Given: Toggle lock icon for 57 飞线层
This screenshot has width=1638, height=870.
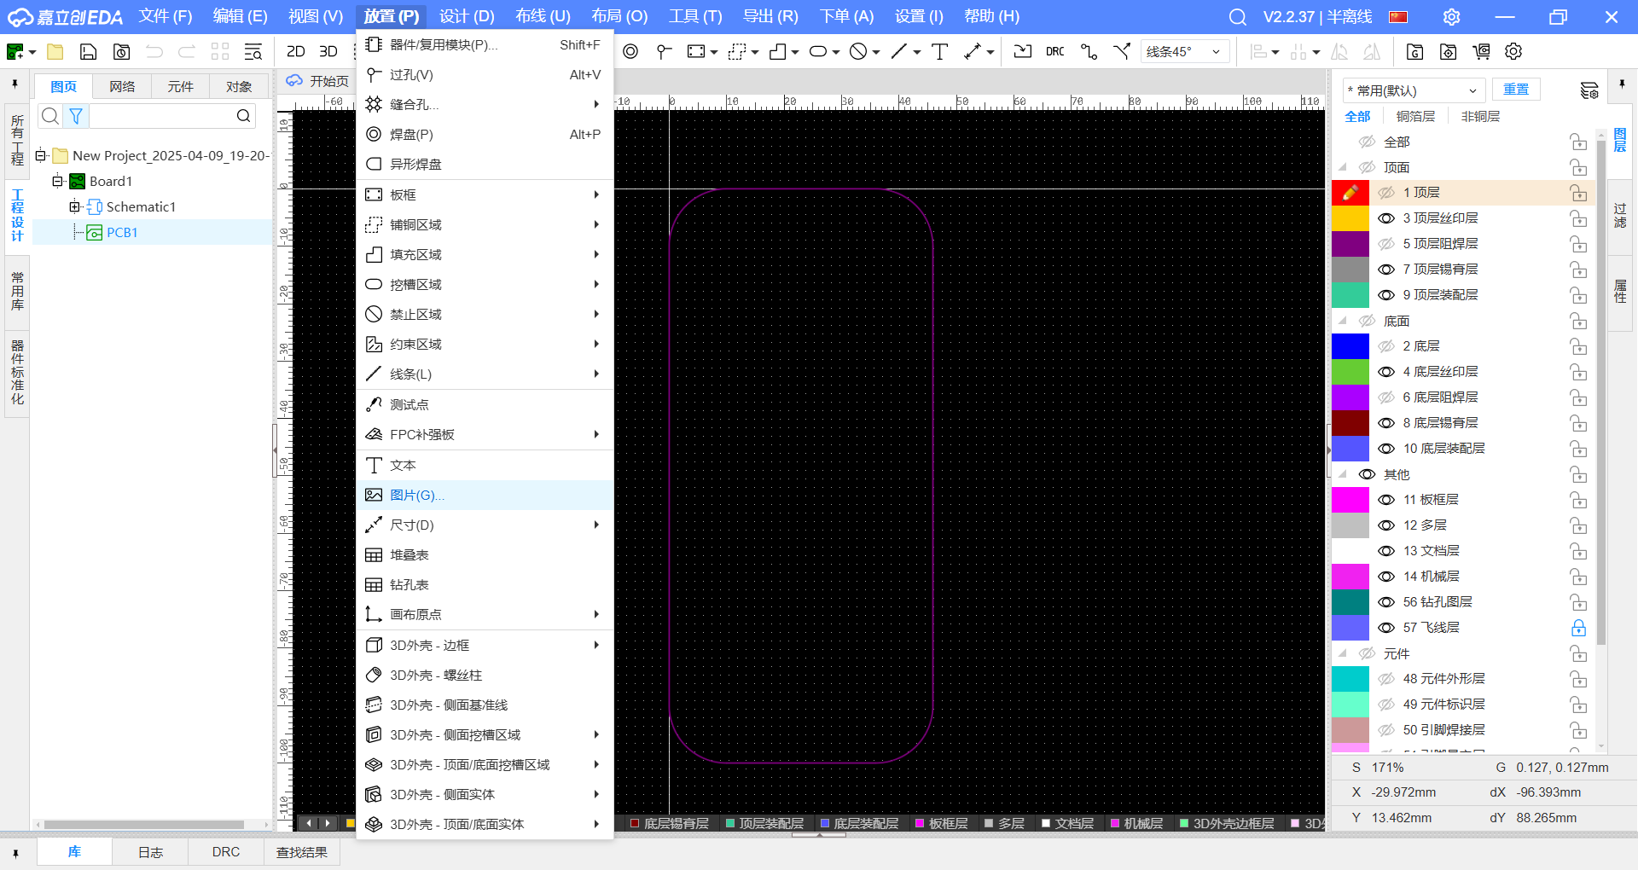Looking at the screenshot, I should pos(1578,628).
